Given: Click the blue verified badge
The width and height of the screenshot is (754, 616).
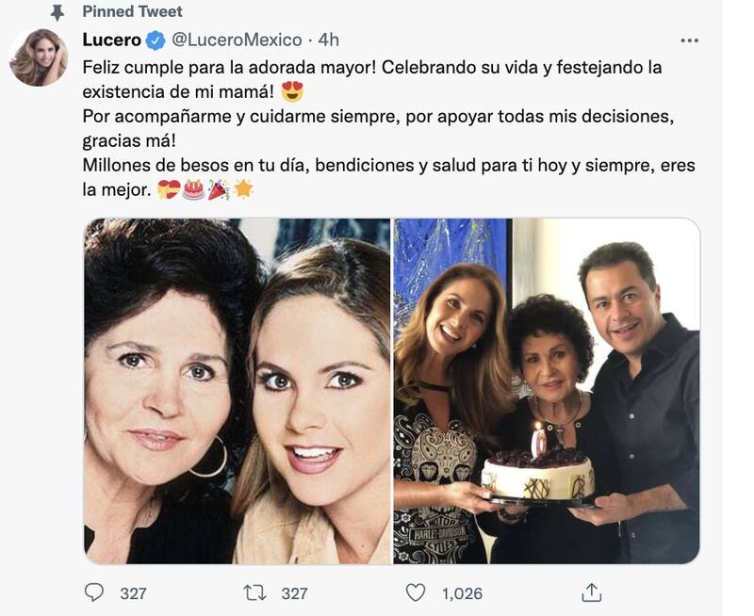Looking at the screenshot, I should tap(156, 40).
